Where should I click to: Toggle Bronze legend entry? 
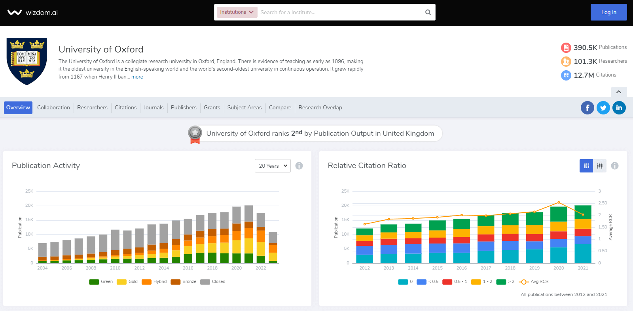click(x=184, y=282)
